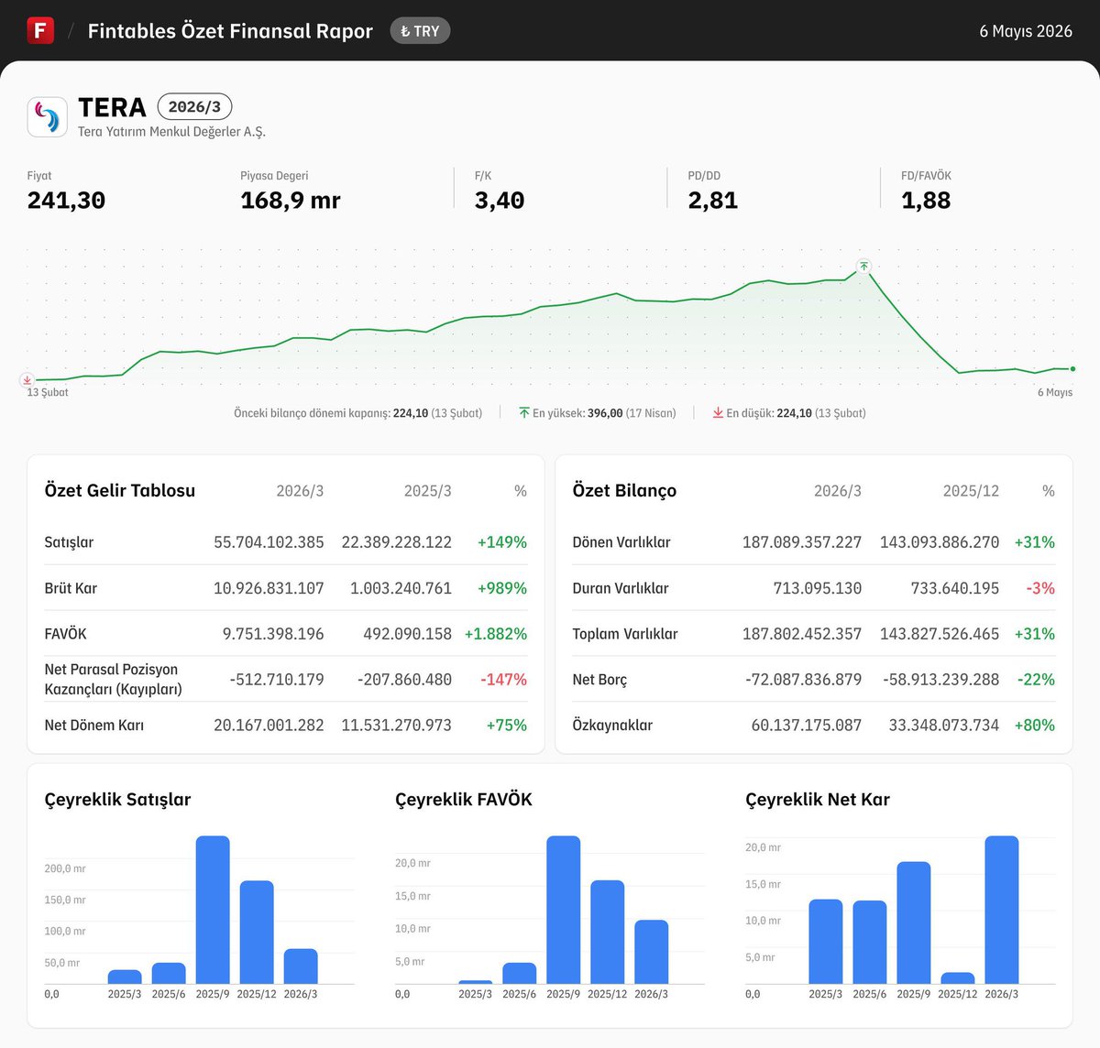Click the Duran Varlıklar change -3%
Image resolution: width=1100 pixels, height=1048 pixels.
click(x=1040, y=588)
